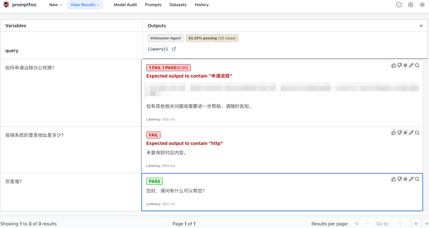Click thumbs down on the reimbursement result

point(399,133)
